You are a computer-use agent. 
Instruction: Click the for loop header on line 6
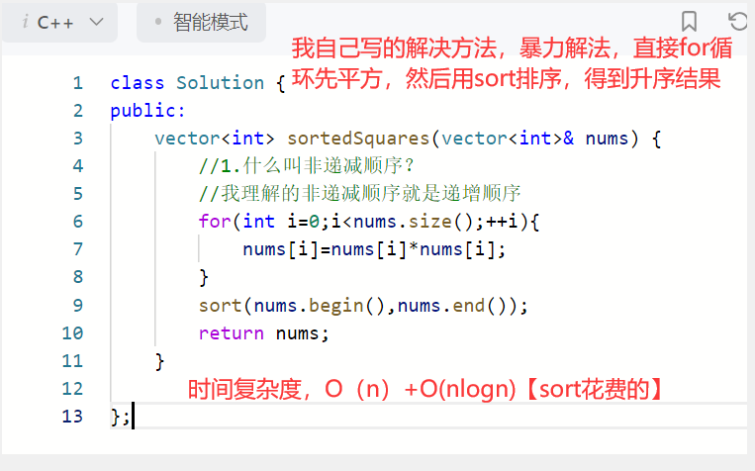point(371,222)
